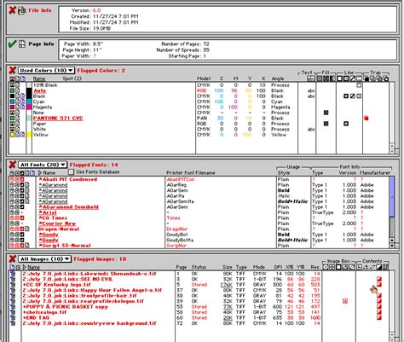
Task: Click the red X flag of the Used Colors section
Action: [x=12, y=70]
